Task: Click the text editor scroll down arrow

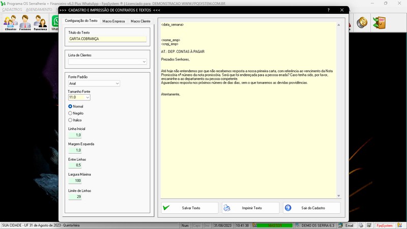Action: pos(338,196)
